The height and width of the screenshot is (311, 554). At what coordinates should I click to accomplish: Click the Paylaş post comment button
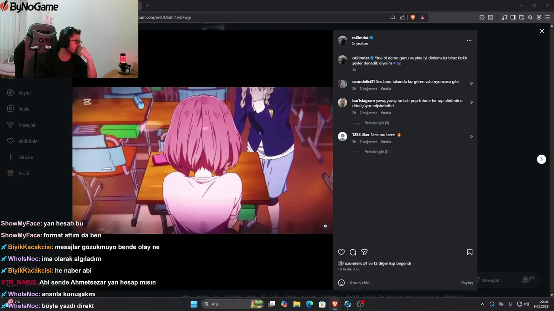[x=467, y=283]
